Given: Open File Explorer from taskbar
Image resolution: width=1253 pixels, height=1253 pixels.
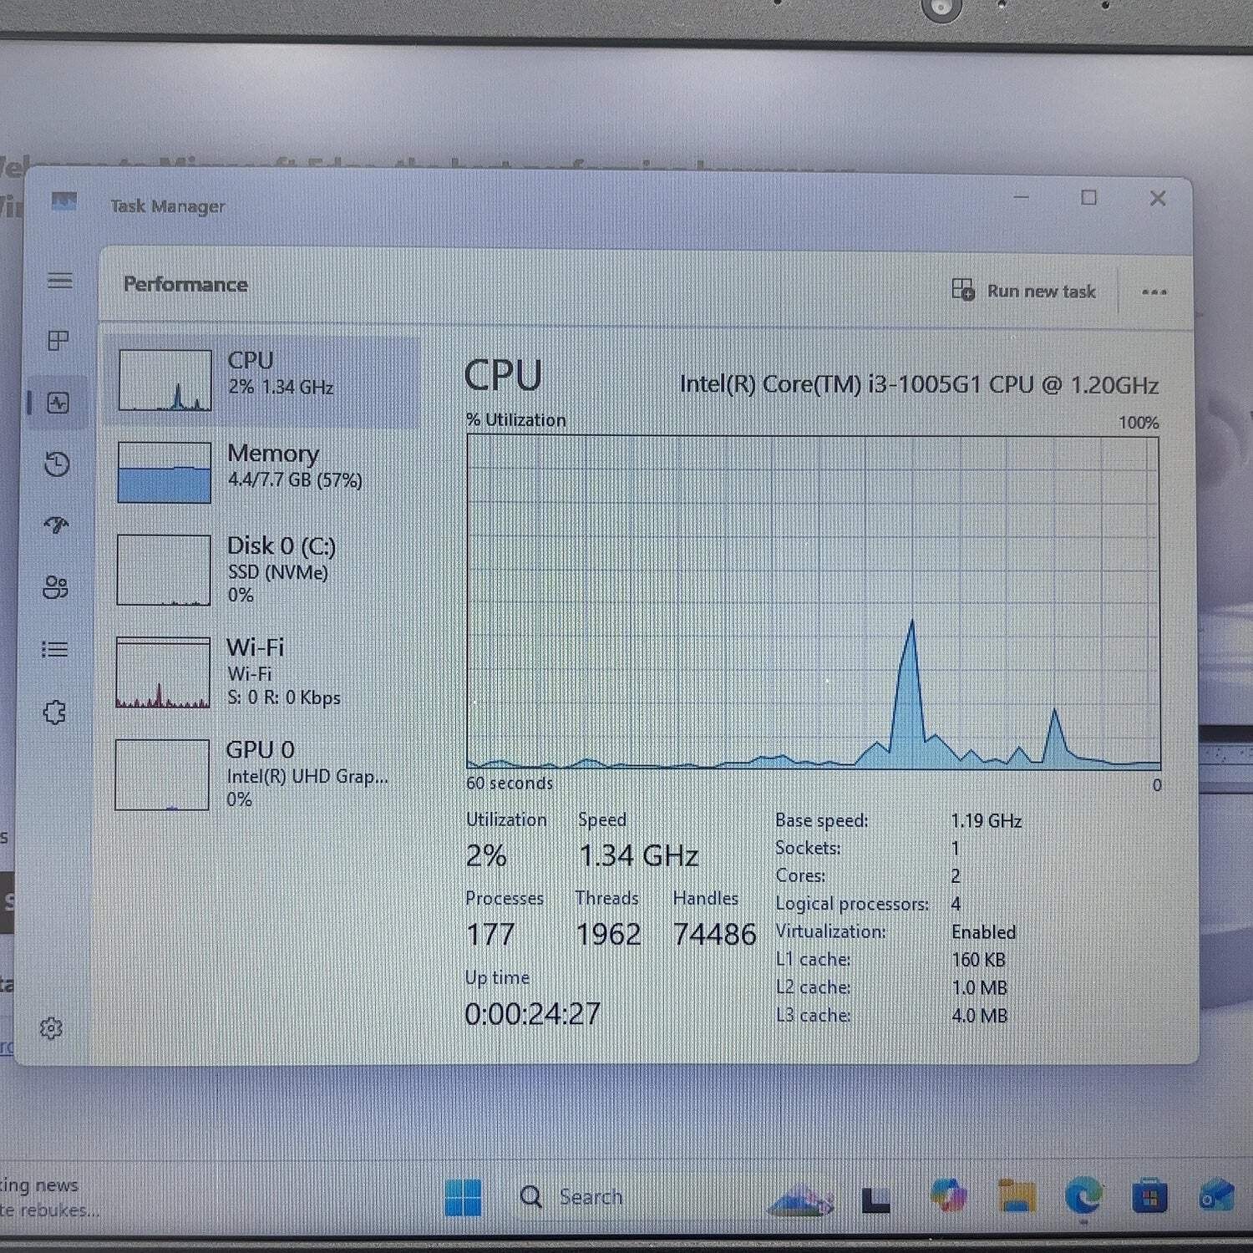Looking at the screenshot, I should click(1016, 1196).
